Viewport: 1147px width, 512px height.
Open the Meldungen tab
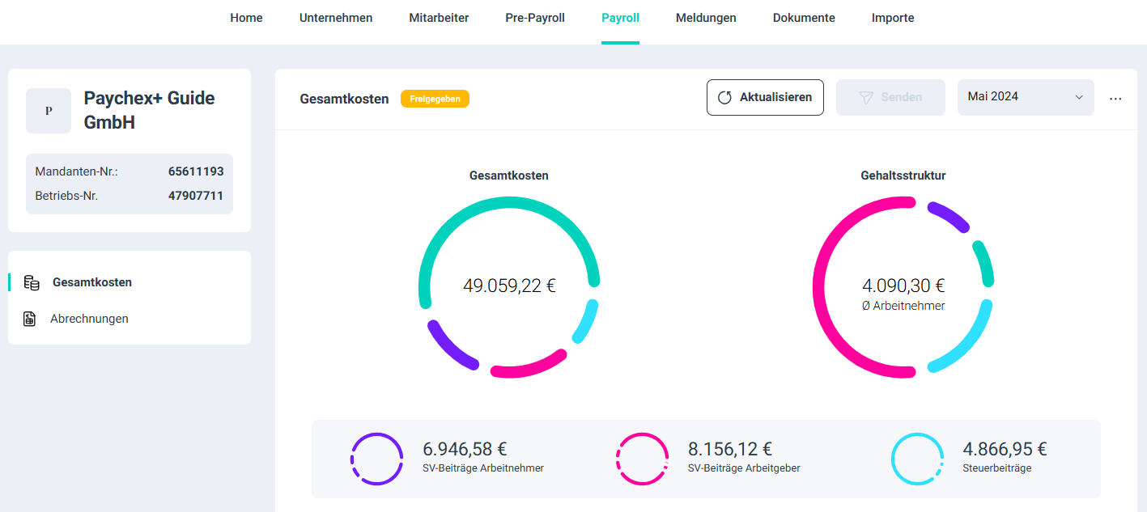[x=706, y=18]
